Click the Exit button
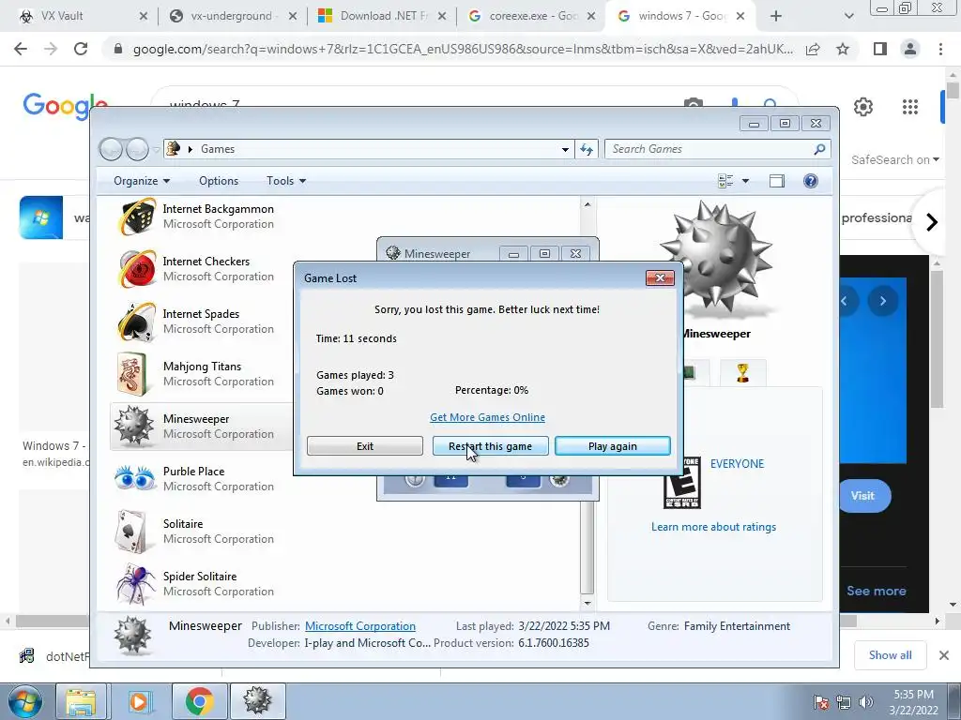This screenshot has width=961, height=720. pos(365,445)
